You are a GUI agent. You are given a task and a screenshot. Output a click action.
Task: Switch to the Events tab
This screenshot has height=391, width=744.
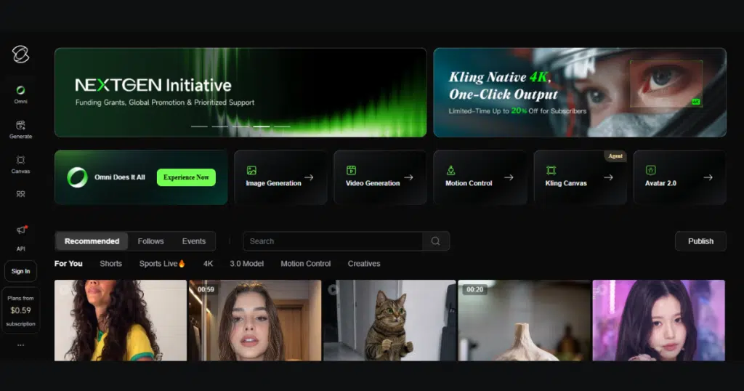[193, 241]
